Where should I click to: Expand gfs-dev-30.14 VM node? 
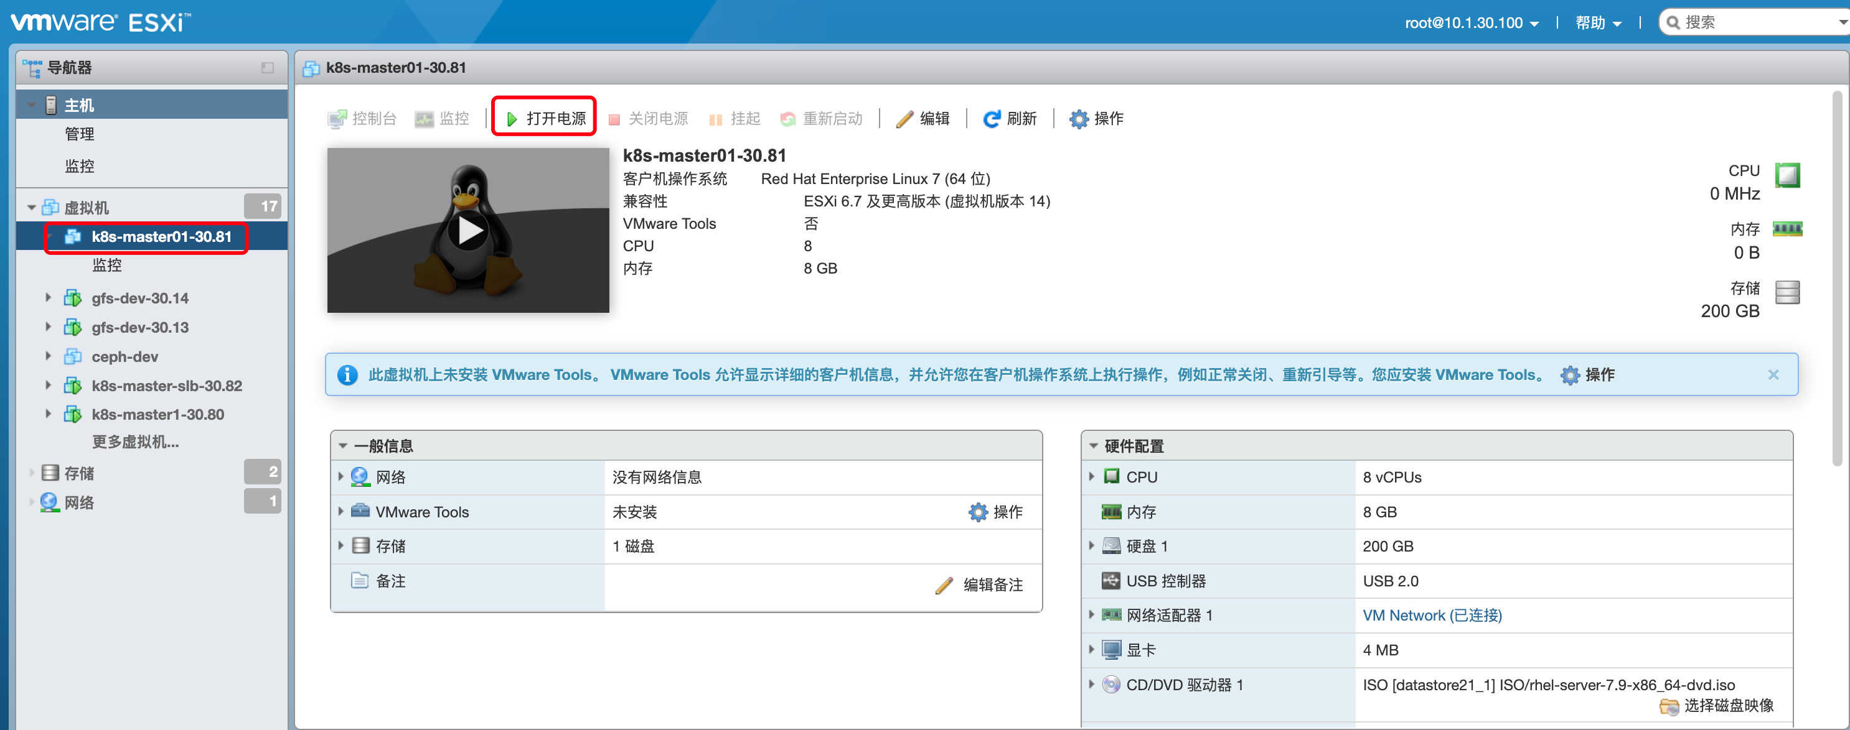[x=48, y=298]
